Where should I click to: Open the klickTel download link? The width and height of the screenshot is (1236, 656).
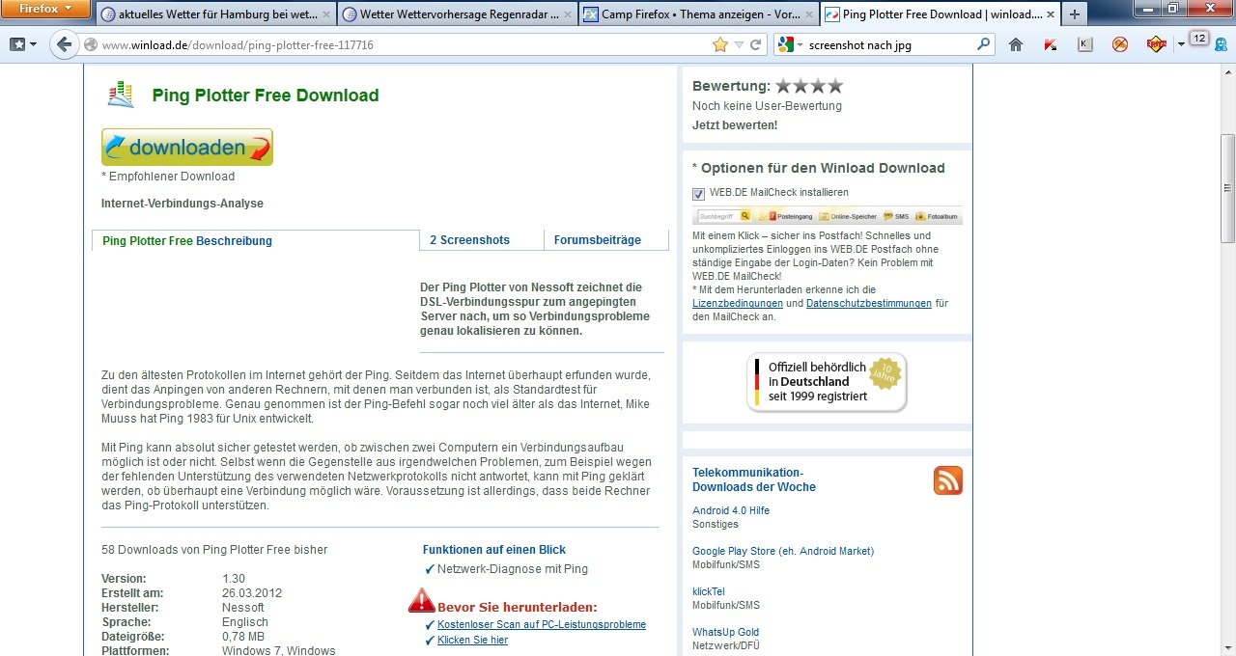[709, 591]
